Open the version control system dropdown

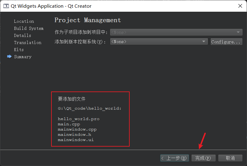click(159, 42)
